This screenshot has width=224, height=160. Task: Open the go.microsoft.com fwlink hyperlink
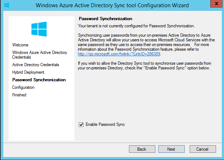coord(119,54)
